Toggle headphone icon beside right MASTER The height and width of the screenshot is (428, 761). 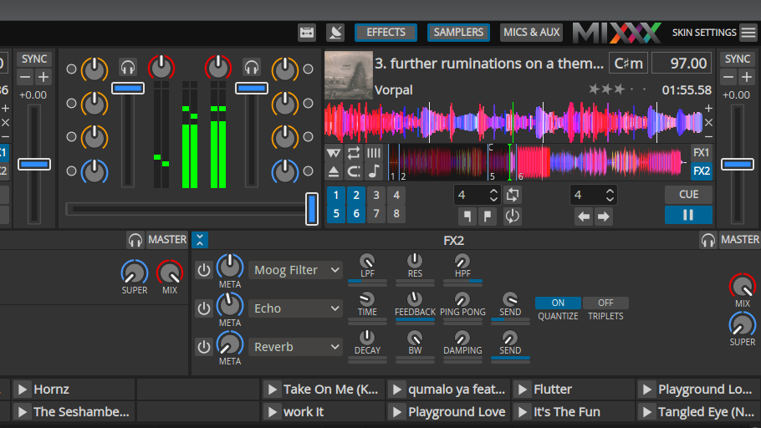click(708, 240)
